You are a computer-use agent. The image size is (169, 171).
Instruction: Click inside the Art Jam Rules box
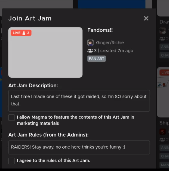[x=79, y=147]
